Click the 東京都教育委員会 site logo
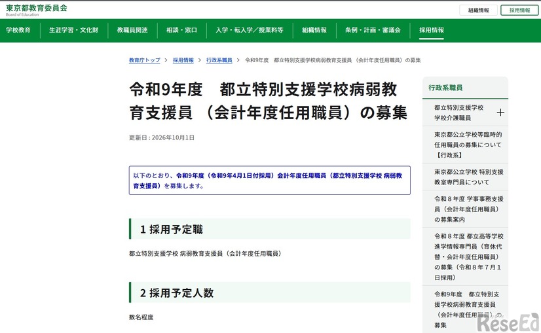Viewport: 541px width, 333px height. point(36,10)
